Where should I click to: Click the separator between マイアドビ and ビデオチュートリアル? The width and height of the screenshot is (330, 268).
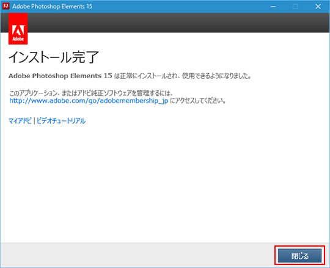point(34,121)
